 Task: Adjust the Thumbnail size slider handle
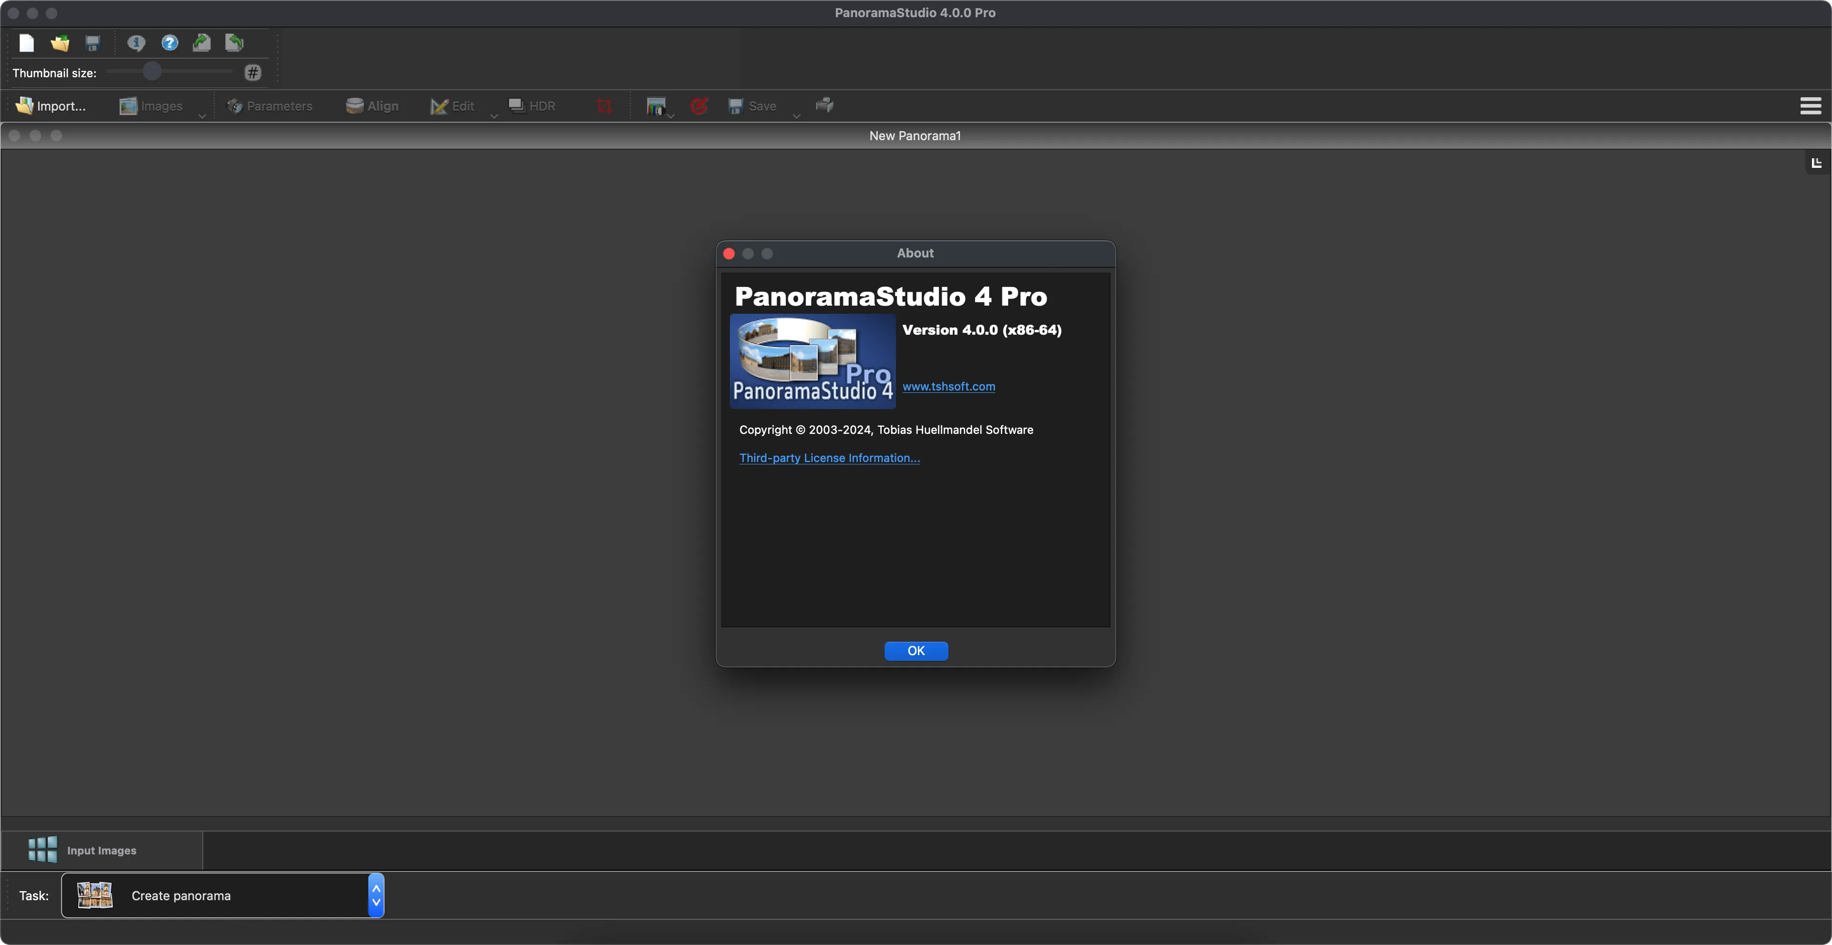152,72
